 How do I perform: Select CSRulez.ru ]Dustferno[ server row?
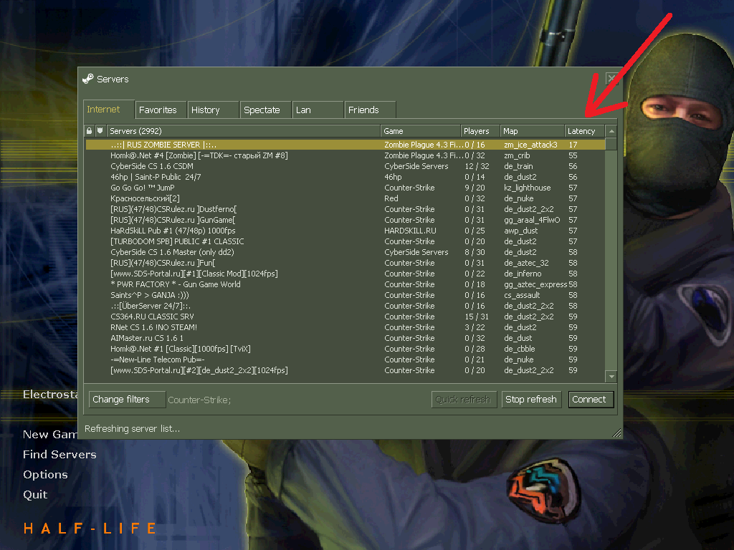345,209
